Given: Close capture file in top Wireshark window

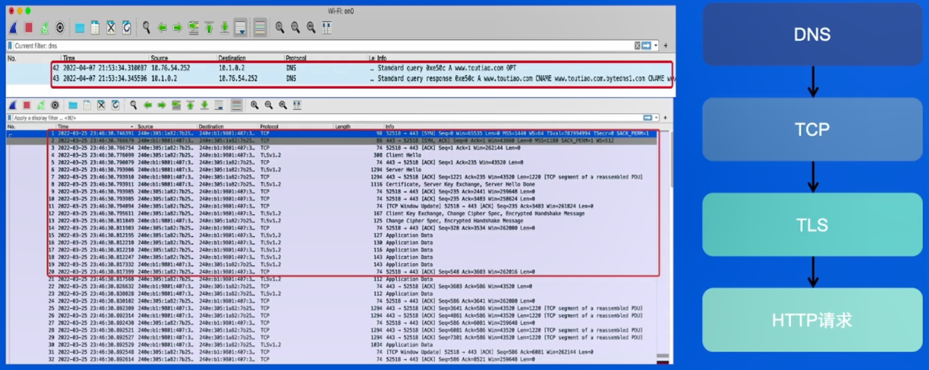Looking at the screenshot, I should pos(111,28).
